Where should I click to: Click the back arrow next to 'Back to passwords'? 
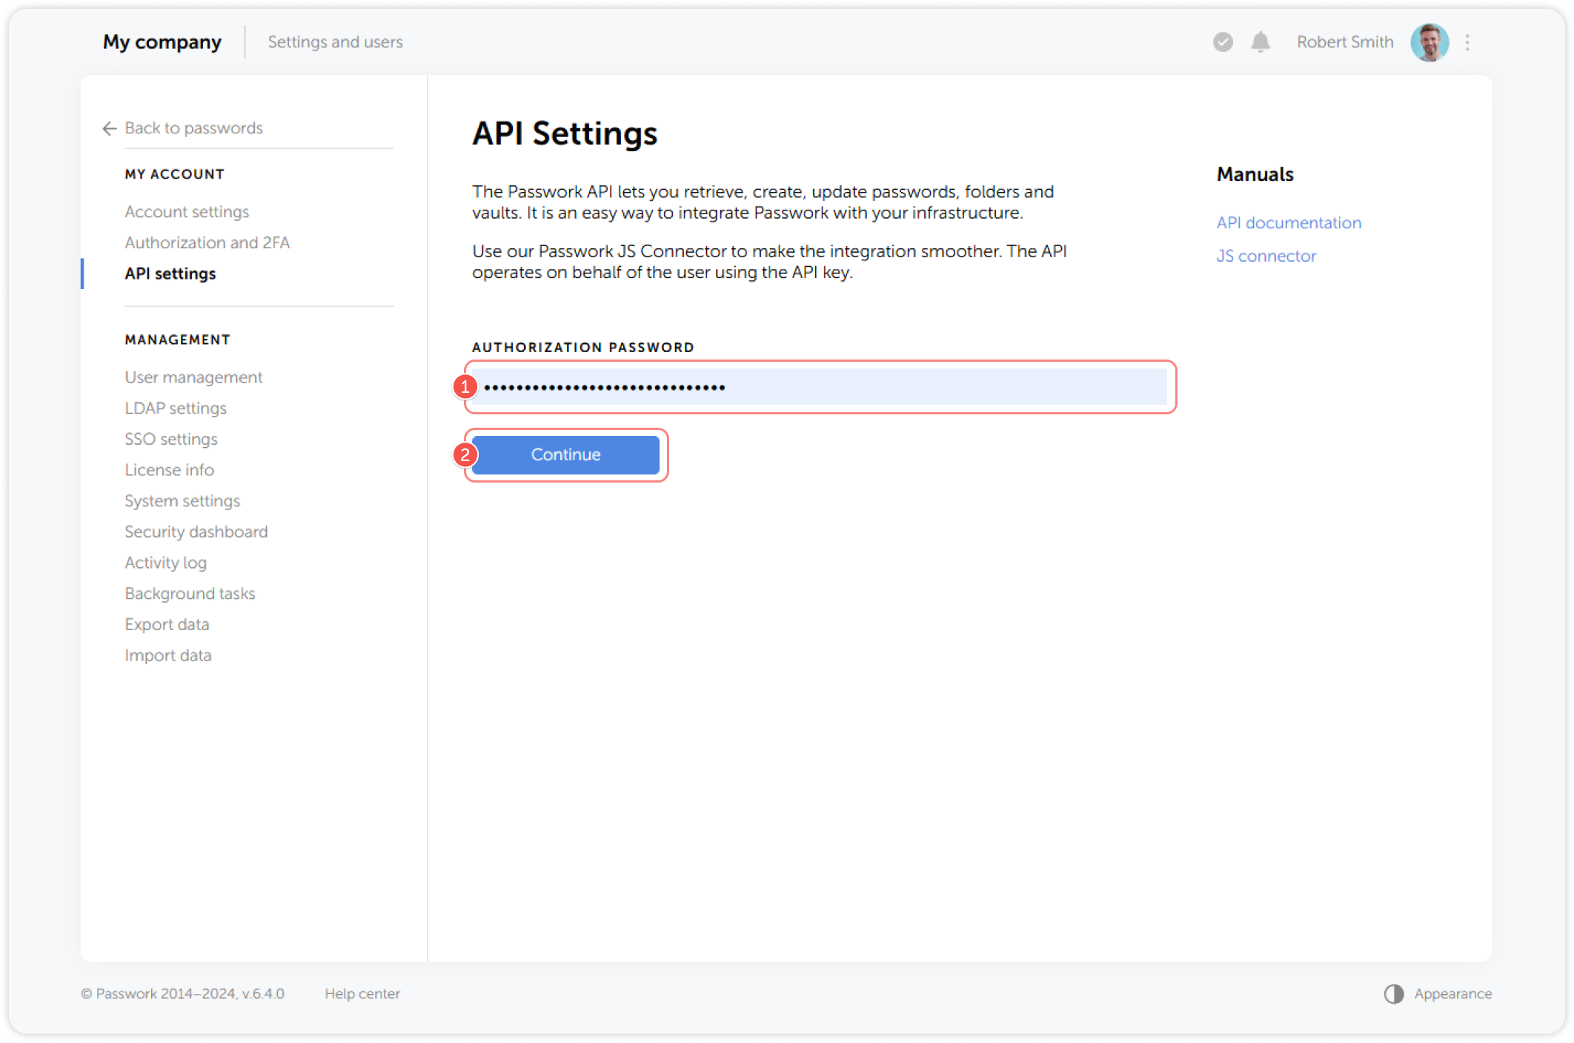click(x=108, y=128)
